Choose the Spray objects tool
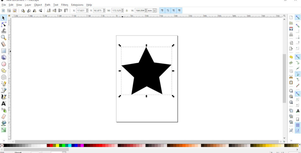Screen dimensions: 301x153 tap(3, 110)
